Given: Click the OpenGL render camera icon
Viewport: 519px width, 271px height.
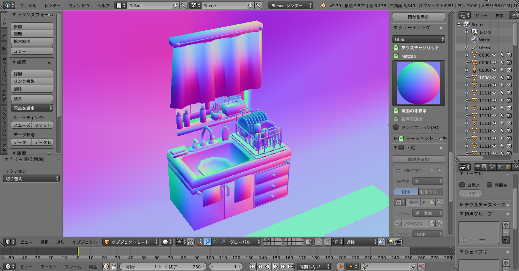Looking at the screenshot, I should pos(391,242).
